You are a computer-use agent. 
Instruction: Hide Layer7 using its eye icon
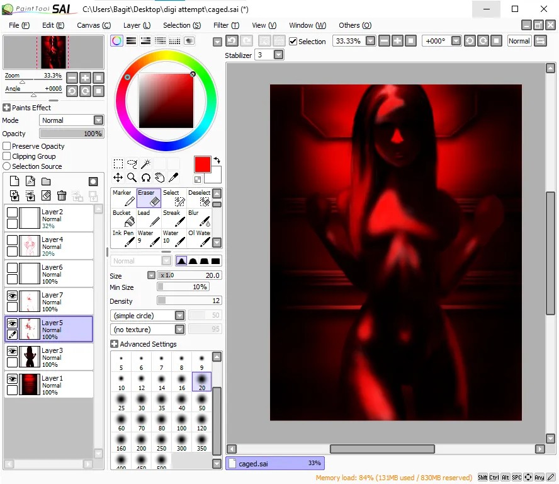tap(12, 296)
